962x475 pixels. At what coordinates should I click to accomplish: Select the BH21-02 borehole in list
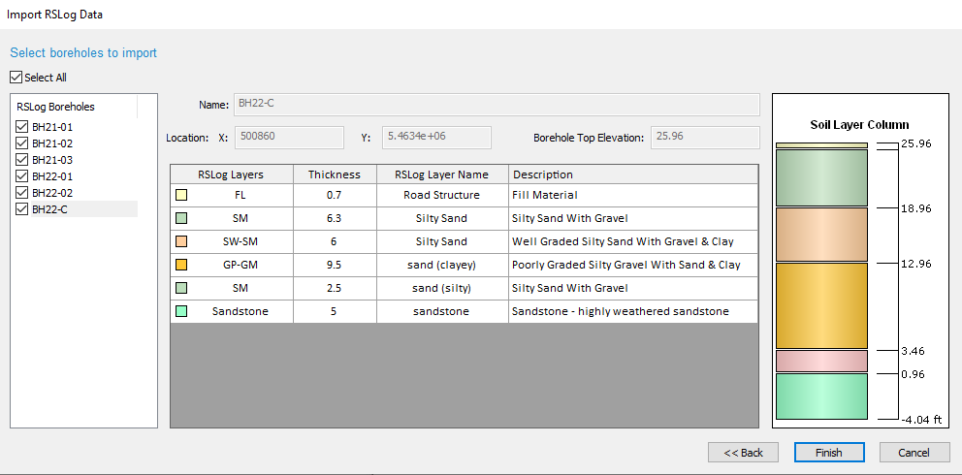[52, 143]
